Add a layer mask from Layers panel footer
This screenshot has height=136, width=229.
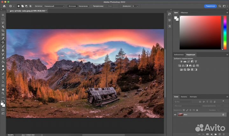coord(207,134)
